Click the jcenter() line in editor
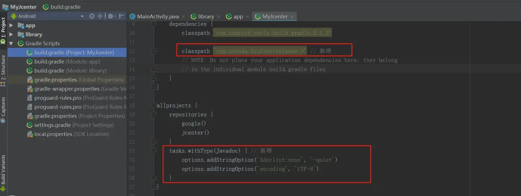Image resolution: width=521 pixels, height=196 pixels. click(195, 133)
